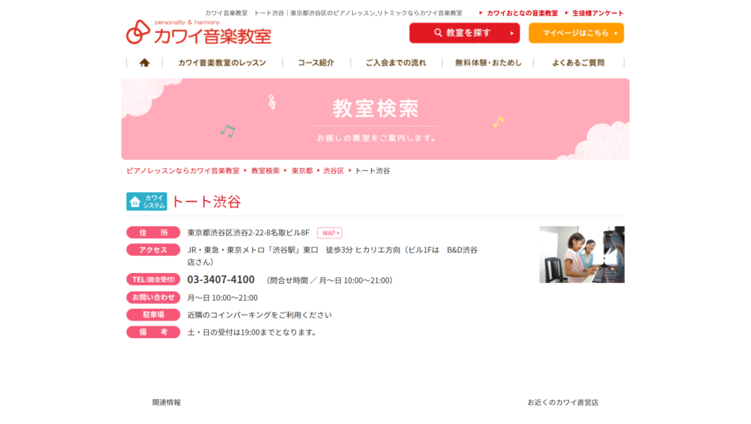Click address 東京都渋谷区渋谷2-22-8名取ビル8F
Screen dimensions: 751x424
tap(248, 233)
